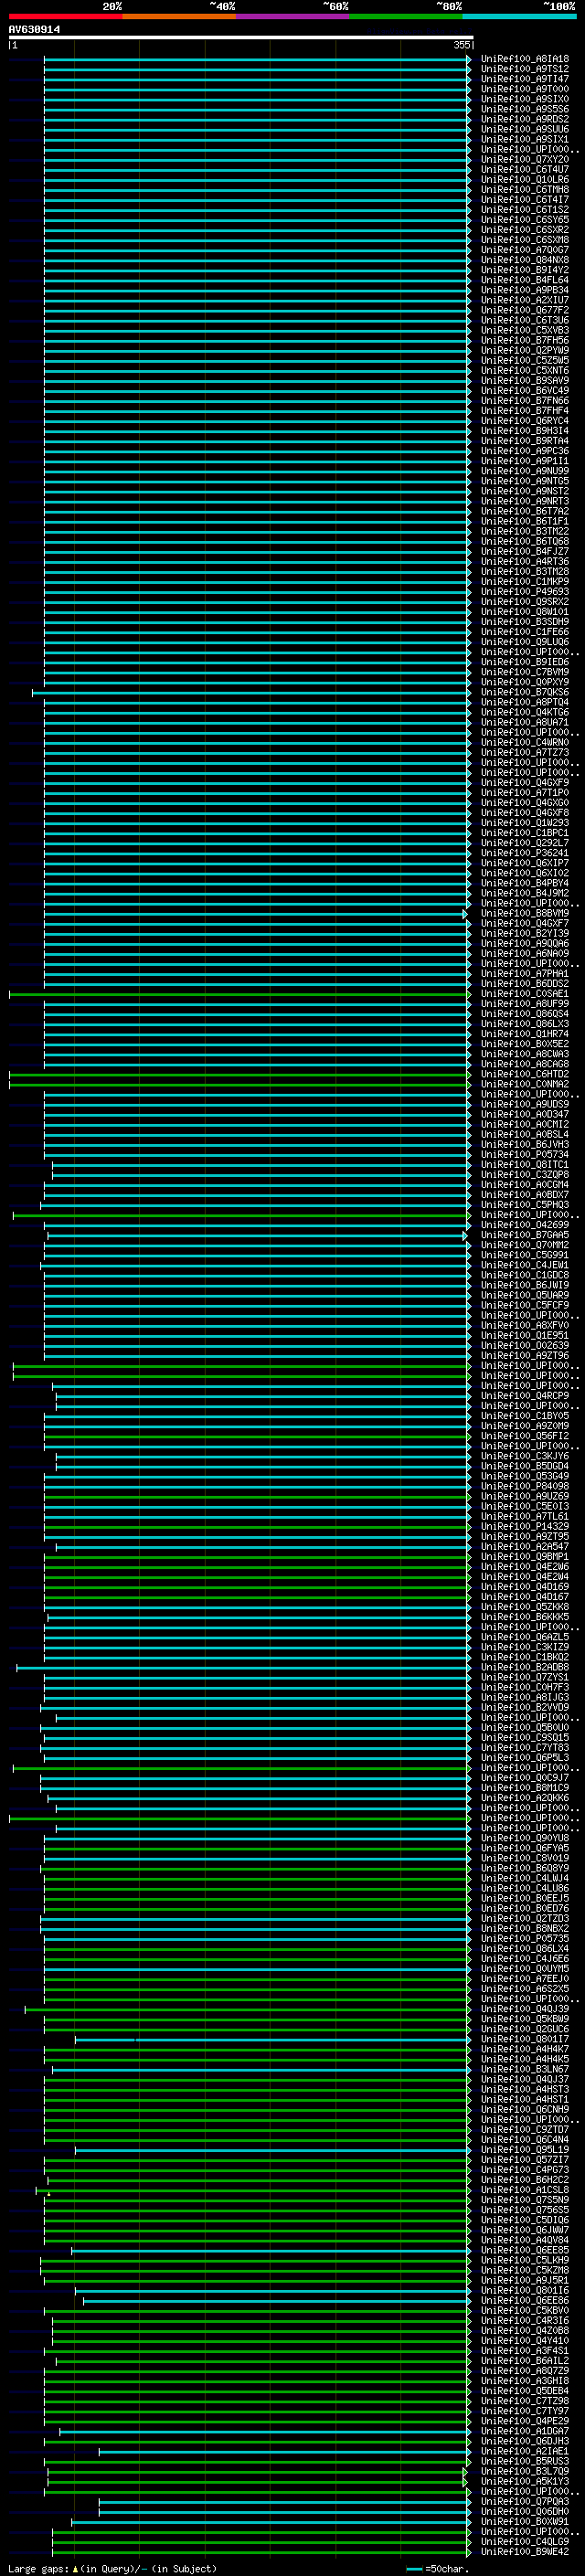585x2576 pixels.
Task: Click the purple ~60% legend segment
Action: [x=292, y=16]
